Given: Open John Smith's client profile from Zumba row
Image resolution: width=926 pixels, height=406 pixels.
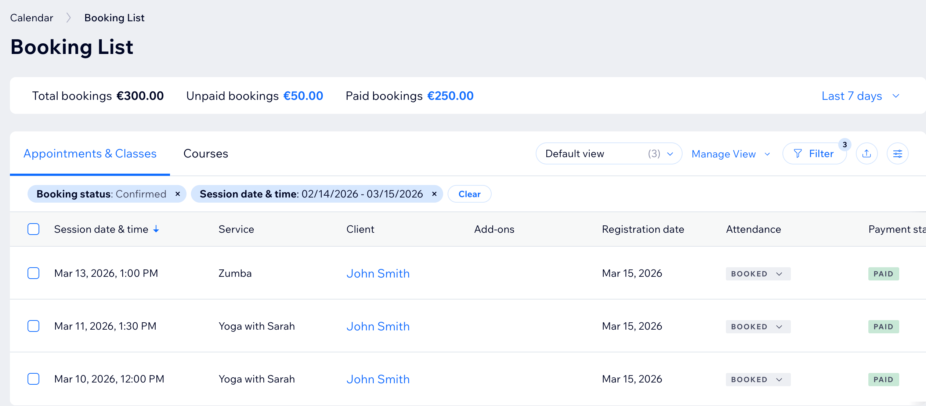Looking at the screenshot, I should click(378, 273).
